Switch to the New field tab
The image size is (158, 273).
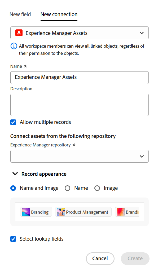pyautogui.click(x=20, y=14)
